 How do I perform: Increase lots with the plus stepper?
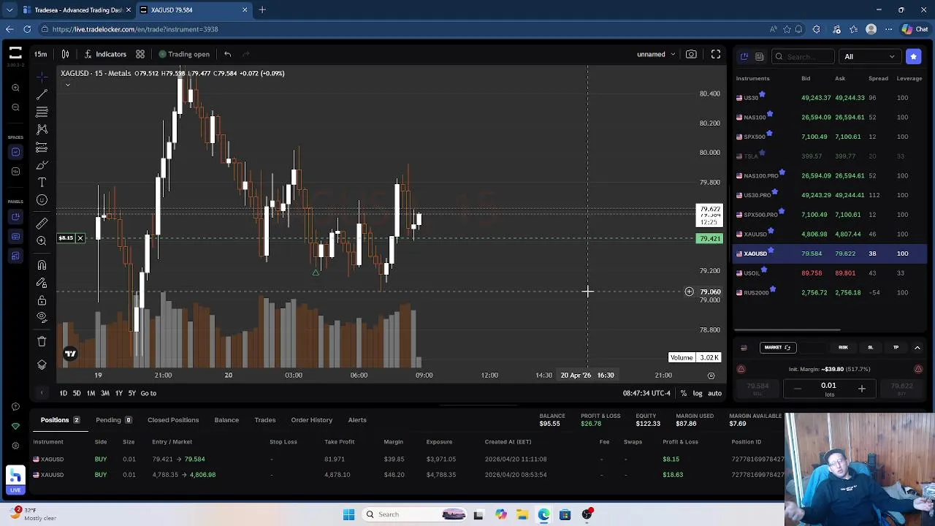(861, 389)
